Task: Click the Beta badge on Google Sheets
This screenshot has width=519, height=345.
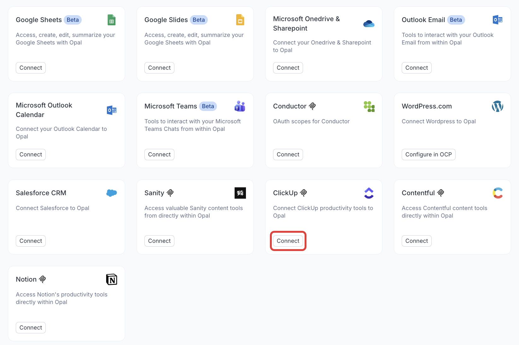Action: coord(73,20)
